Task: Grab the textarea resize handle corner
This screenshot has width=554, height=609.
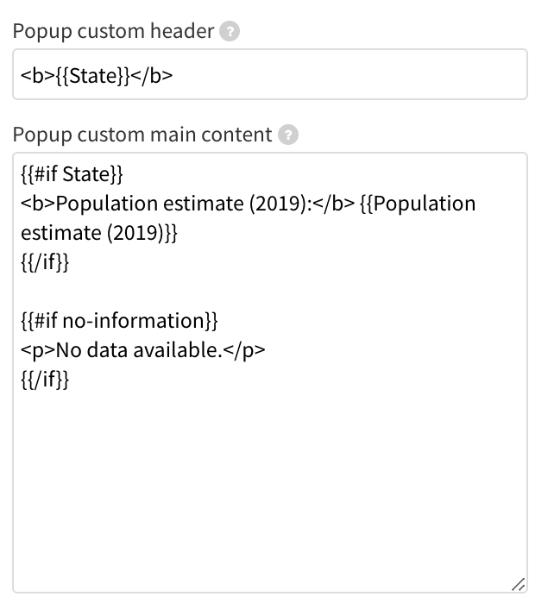Action: (519, 585)
